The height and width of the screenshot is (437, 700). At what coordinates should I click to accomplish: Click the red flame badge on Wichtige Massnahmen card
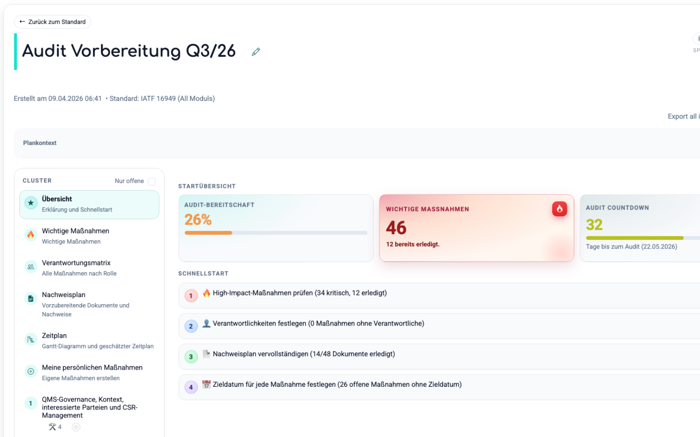click(560, 209)
